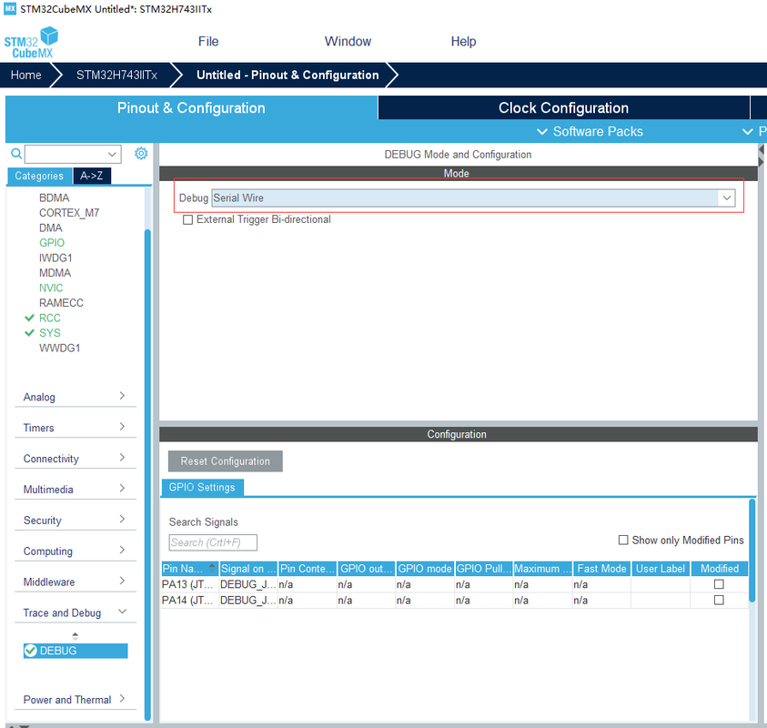Click the MX app icon in title bar

(x=9, y=9)
